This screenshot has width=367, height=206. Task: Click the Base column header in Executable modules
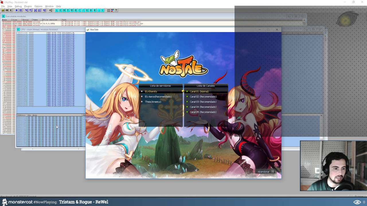click(7, 20)
